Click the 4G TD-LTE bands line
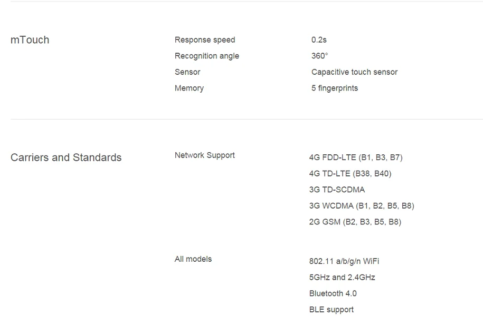Screen dimensions: 483x336 tap(350, 174)
